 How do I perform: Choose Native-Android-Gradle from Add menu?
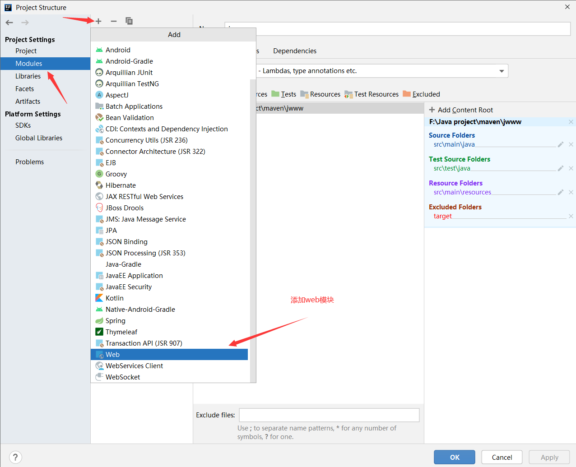pos(169,310)
